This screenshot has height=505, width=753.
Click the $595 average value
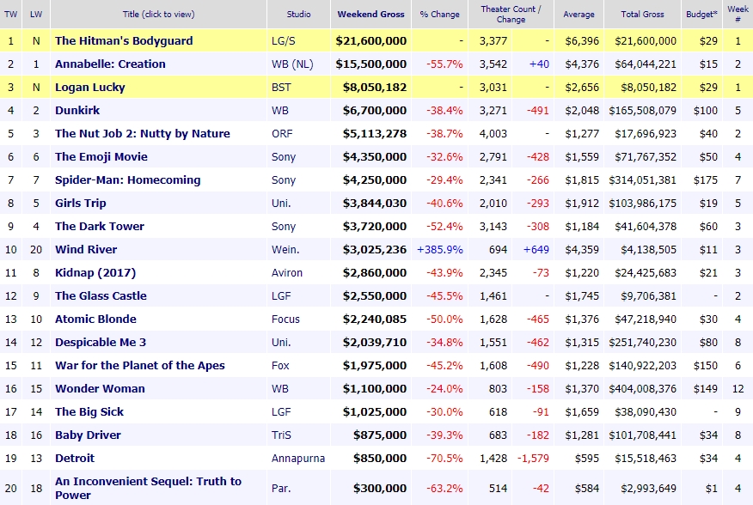click(587, 459)
